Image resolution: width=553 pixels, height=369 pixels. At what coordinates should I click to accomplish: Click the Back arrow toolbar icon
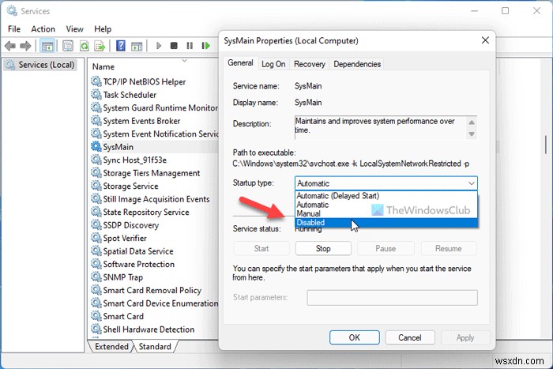click(x=9, y=46)
